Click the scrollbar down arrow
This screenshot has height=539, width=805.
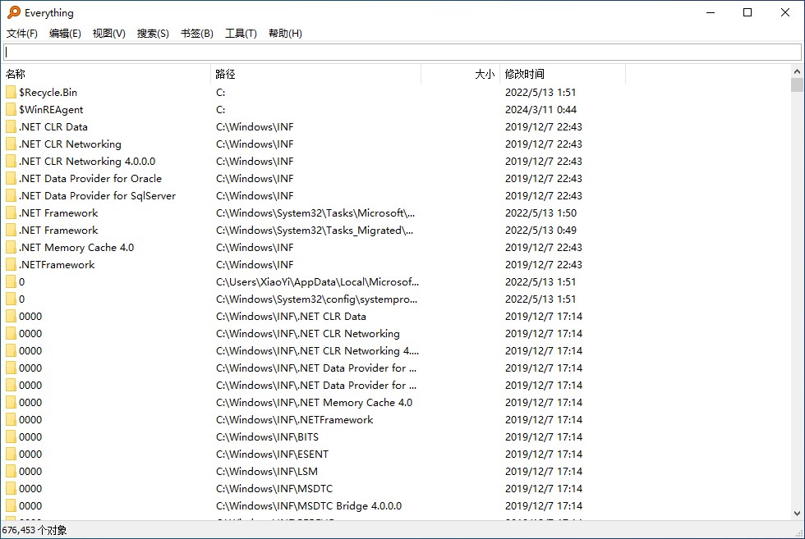(797, 514)
